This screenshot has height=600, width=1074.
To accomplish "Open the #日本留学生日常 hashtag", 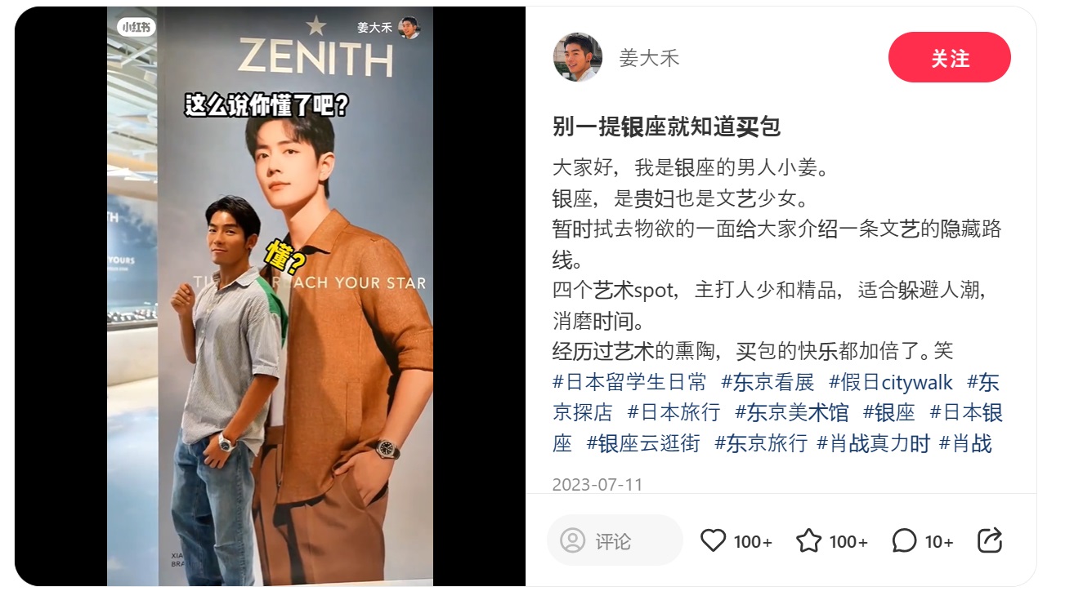I will pyautogui.click(x=629, y=382).
